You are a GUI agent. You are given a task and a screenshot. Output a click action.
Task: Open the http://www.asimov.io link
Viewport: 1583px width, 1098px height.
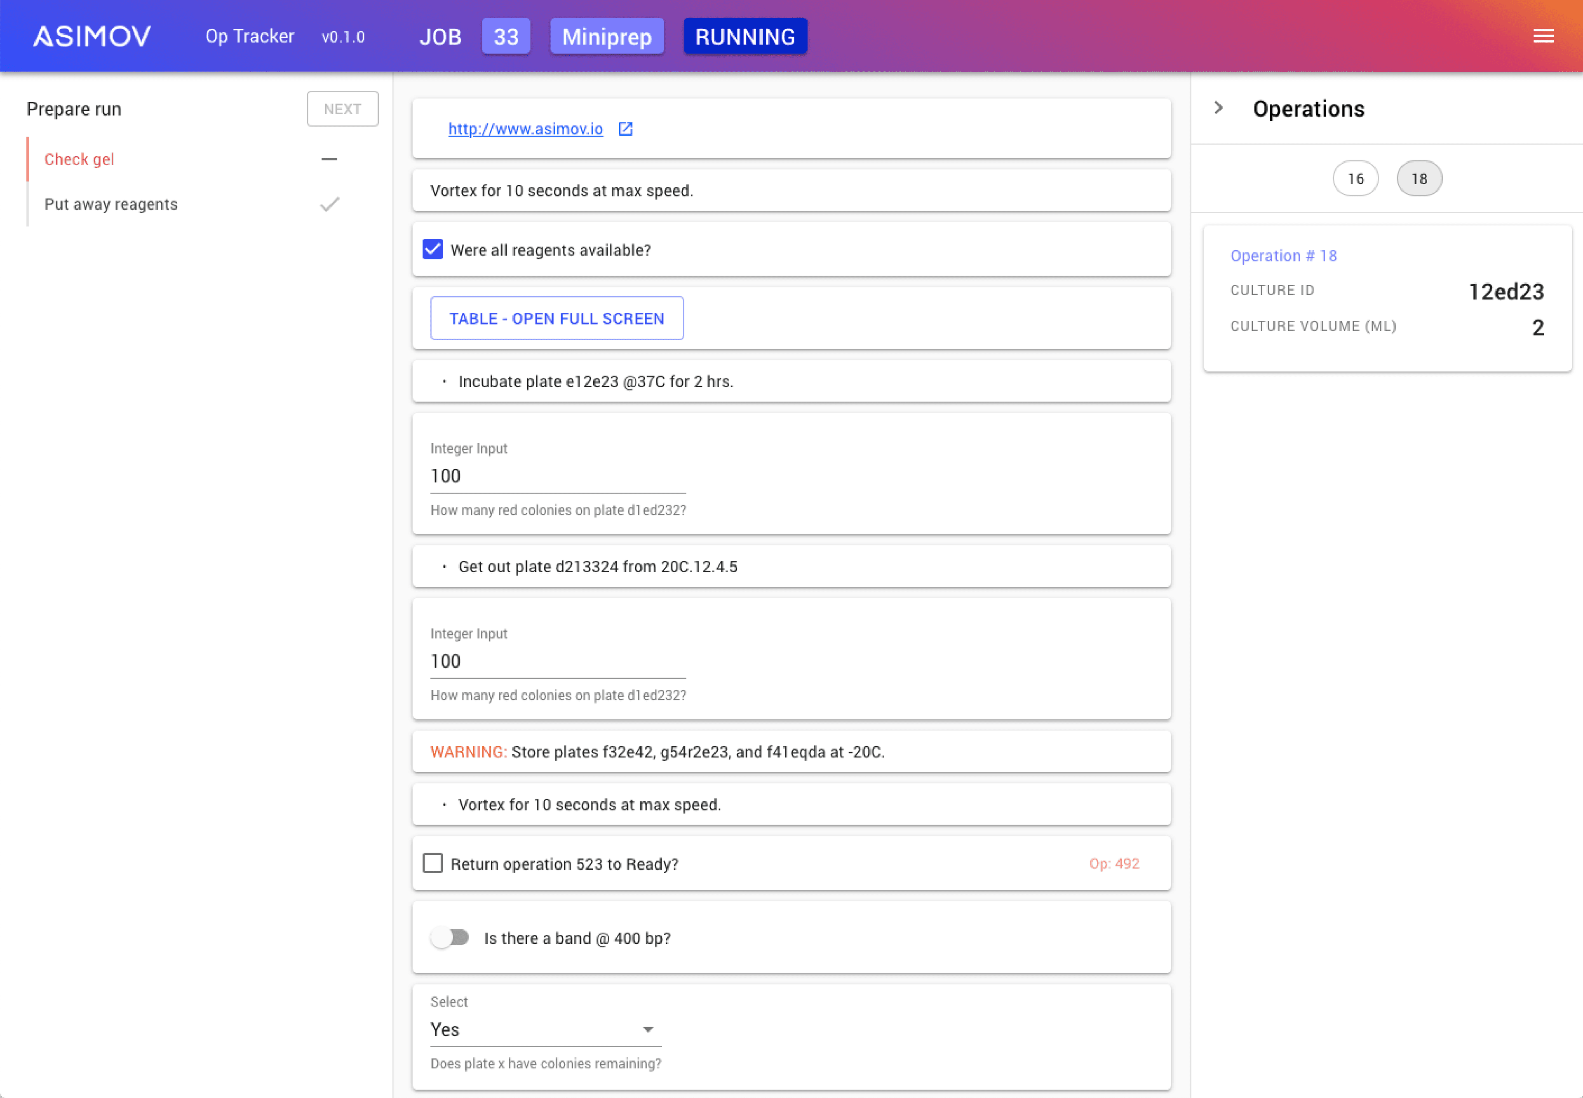point(525,129)
